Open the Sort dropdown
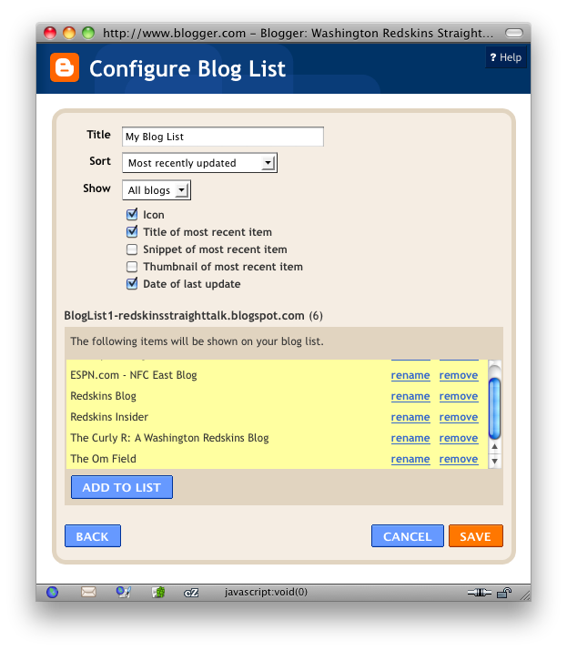Viewport: 567px width, 651px height. click(x=199, y=163)
